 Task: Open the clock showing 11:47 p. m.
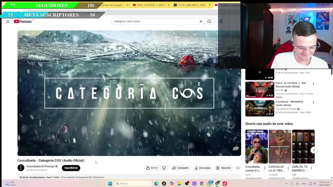324,184
